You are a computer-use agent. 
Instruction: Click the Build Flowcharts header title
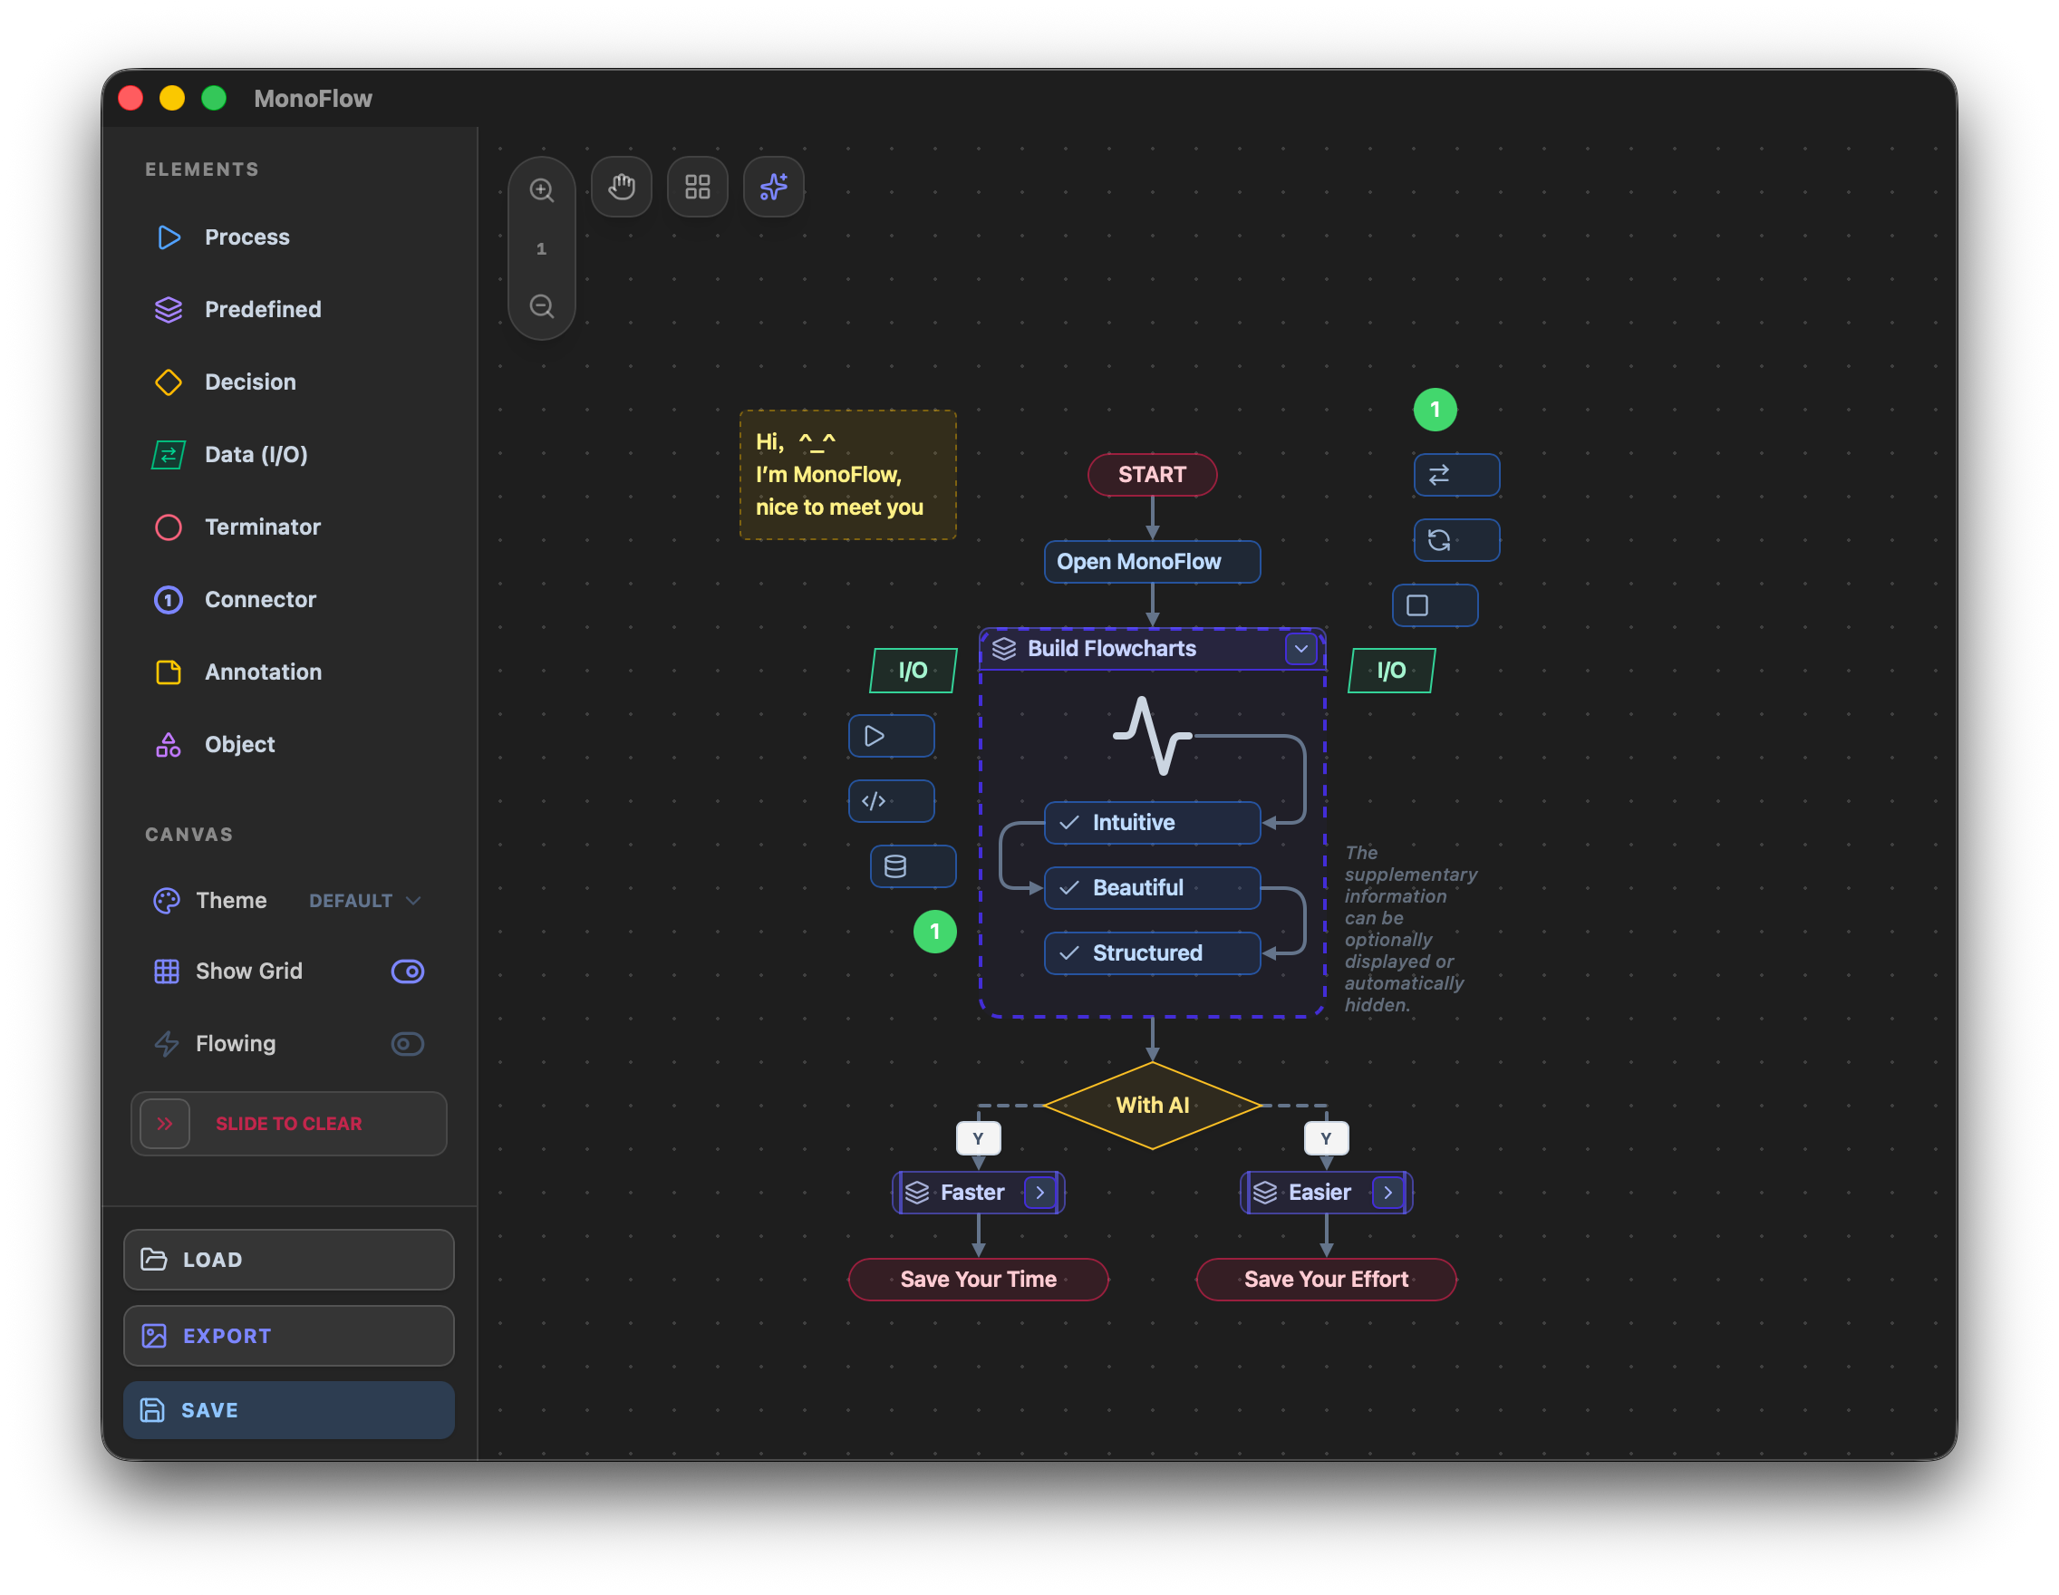(1112, 649)
